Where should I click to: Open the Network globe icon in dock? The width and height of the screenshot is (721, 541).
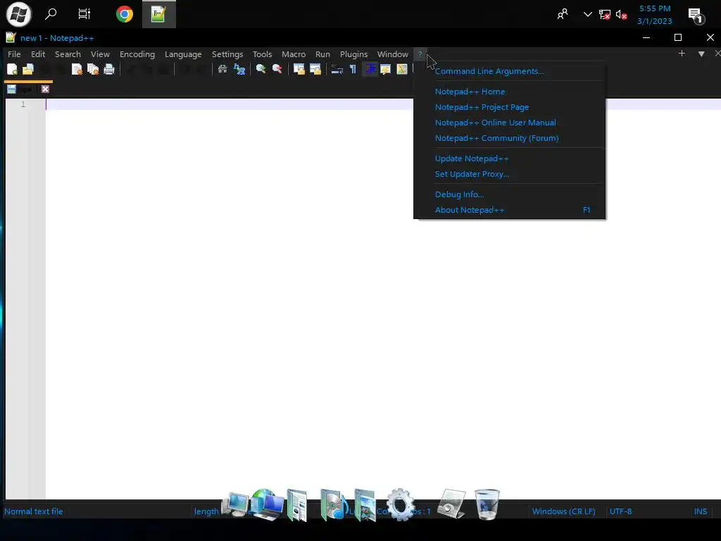tap(267, 504)
